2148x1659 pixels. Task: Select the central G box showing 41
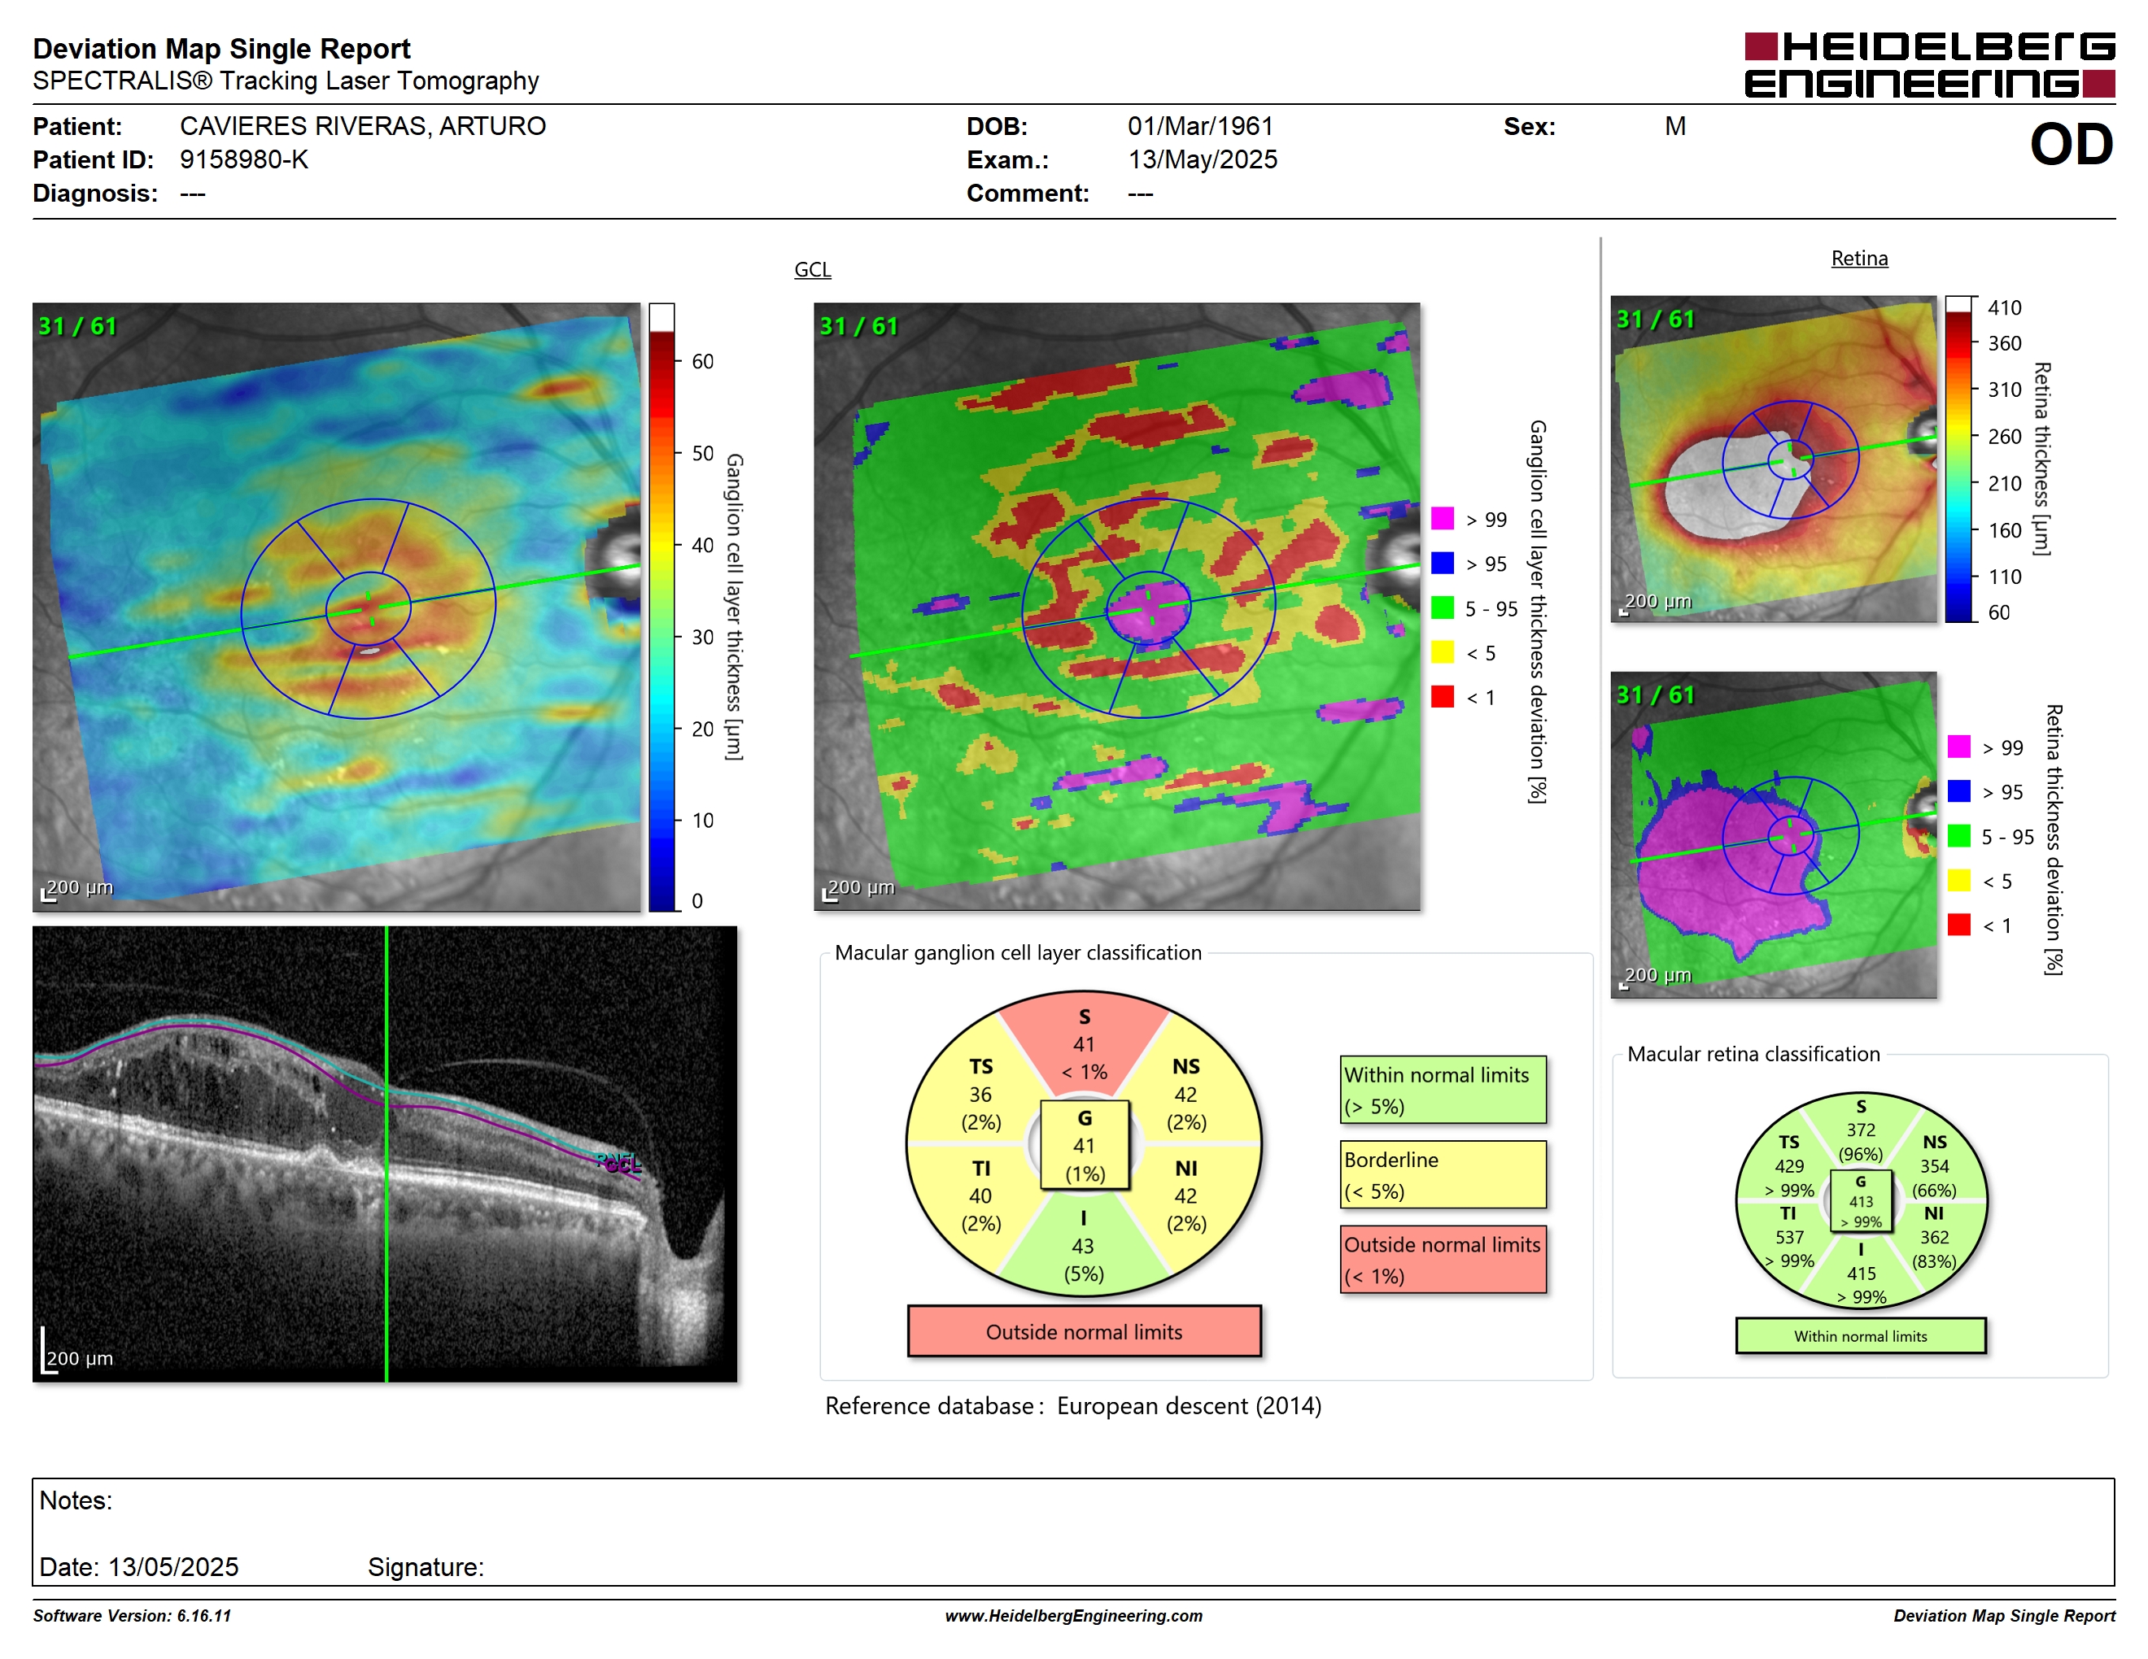[x=1084, y=1145]
